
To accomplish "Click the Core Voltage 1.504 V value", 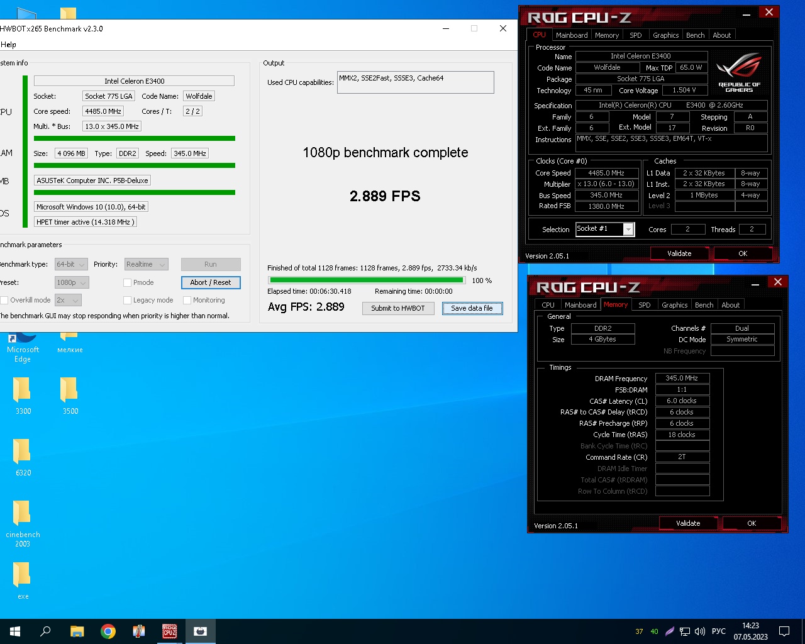I will tap(684, 91).
